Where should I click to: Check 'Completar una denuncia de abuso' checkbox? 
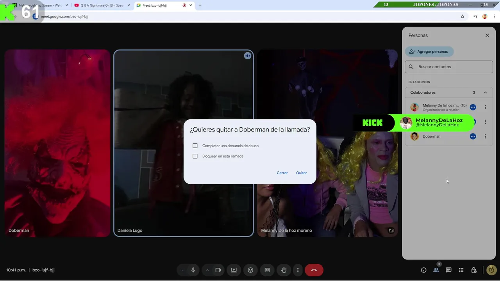click(x=195, y=146)
